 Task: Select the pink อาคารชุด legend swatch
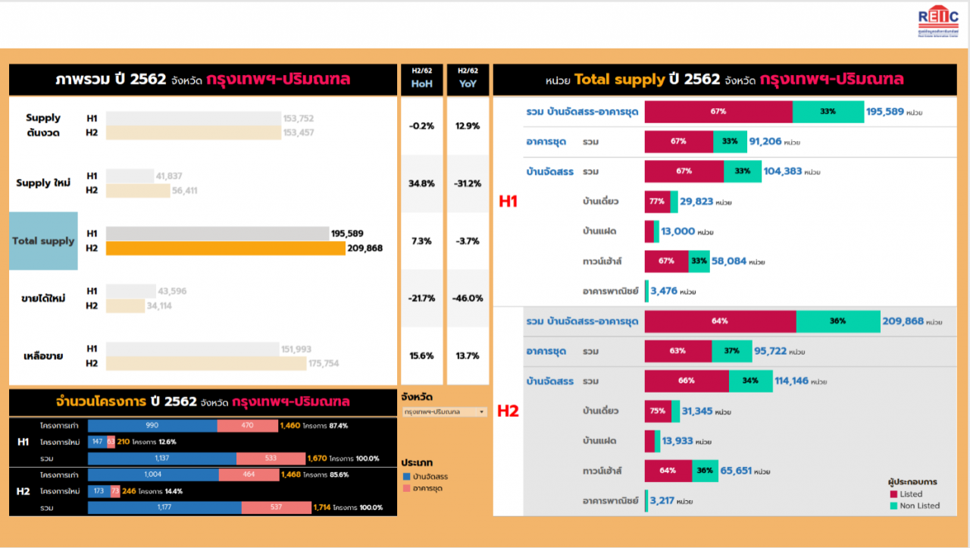(406, 489)
